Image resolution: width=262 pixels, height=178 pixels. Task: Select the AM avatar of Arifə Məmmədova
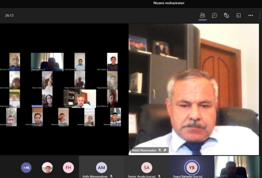101,168
